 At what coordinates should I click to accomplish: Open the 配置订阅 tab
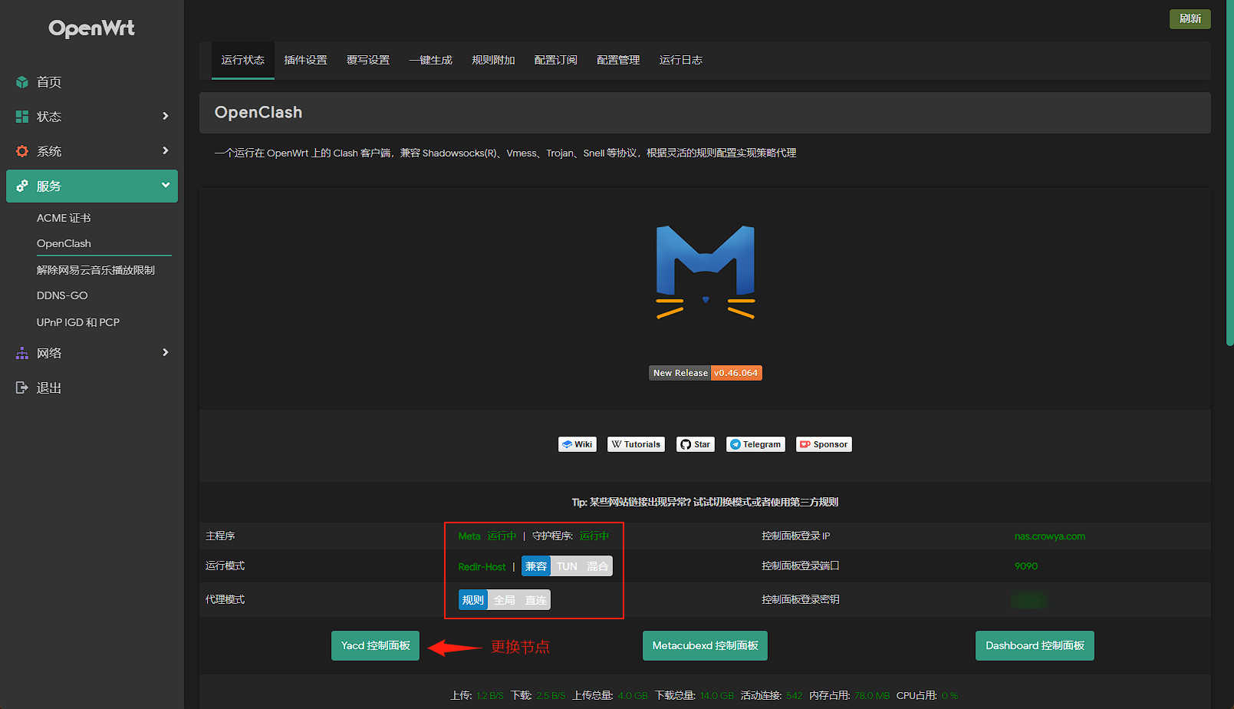click(x=555, y=60)
